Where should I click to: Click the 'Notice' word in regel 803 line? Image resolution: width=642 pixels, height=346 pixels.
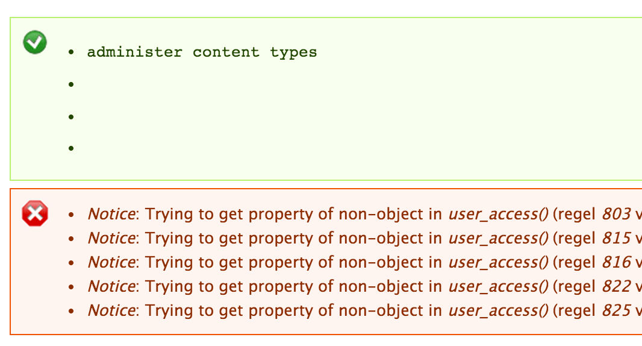(x=111, y=214)
